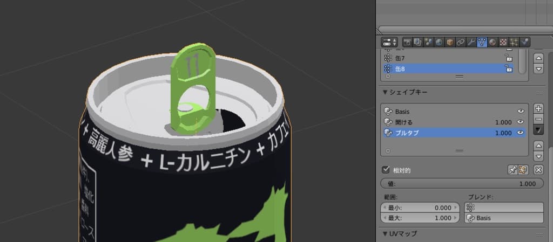
Task: Click the 値 slider field
Action: [462, 184]
